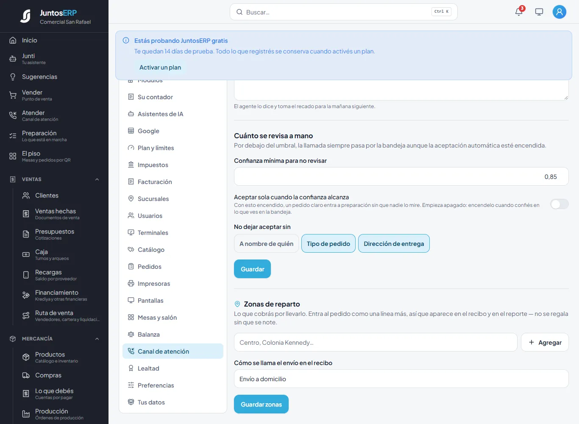The image size is (579, 424).
Task: Click the Buscar search field
Action: coord(344,12)
